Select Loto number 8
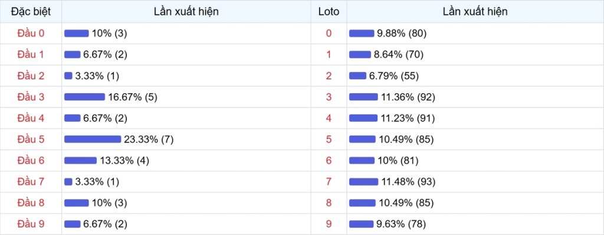Image resolution: width=604 pixels, height=235 pixels. [329, 203]
